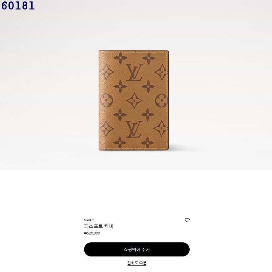Image resolution: width=272 pixels, height=272 pixels.
Task: Click the lower LV monogram on cover
Action: [x=134, y=129]
